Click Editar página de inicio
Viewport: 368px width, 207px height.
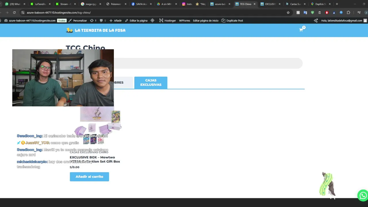(x=206, y=21)
